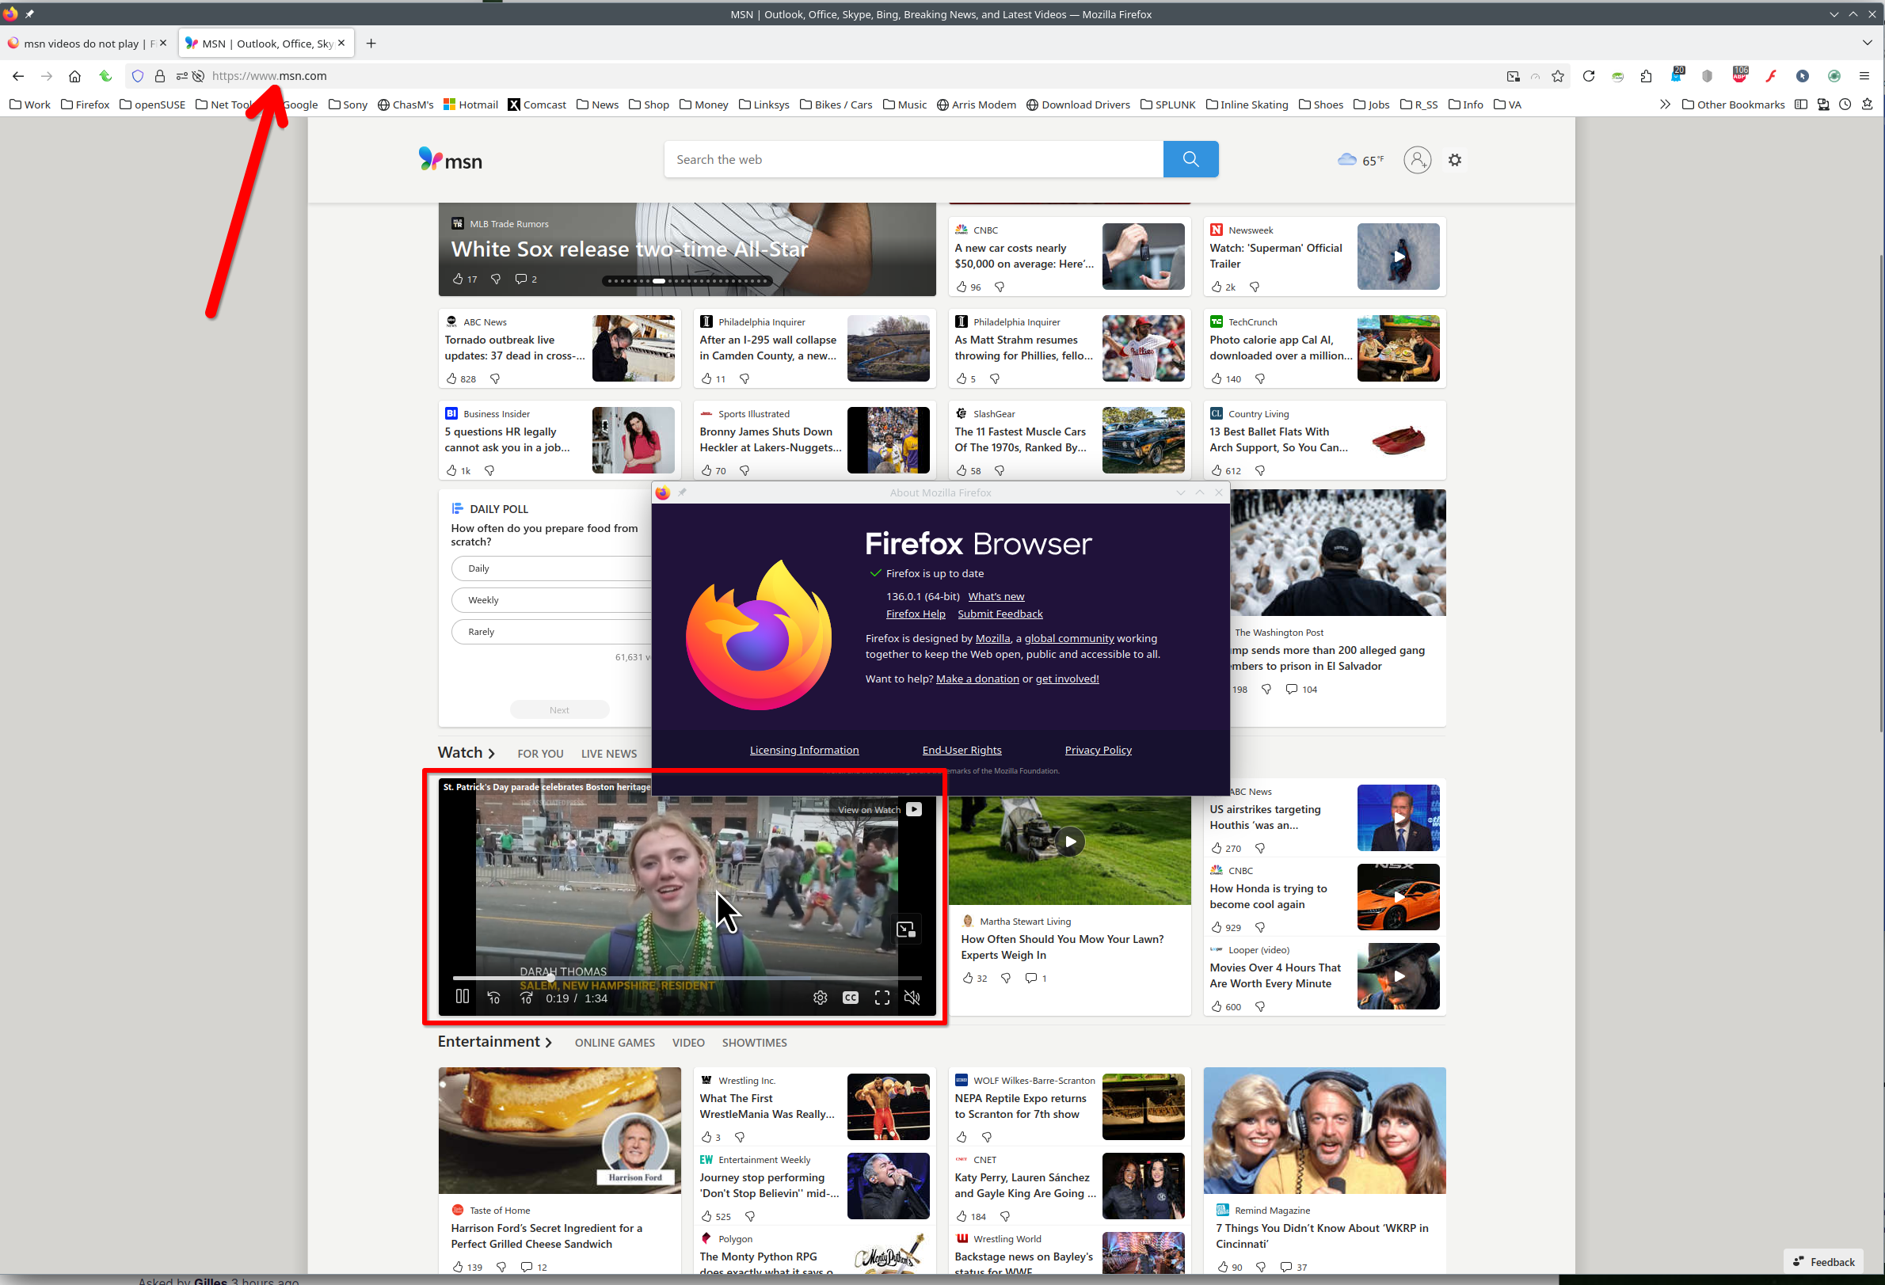The width and height of the screenshot is (1885, 1285).
Task: Open the Work bookmarks folder
Action: pyautogui.click(x=30, y=105)
